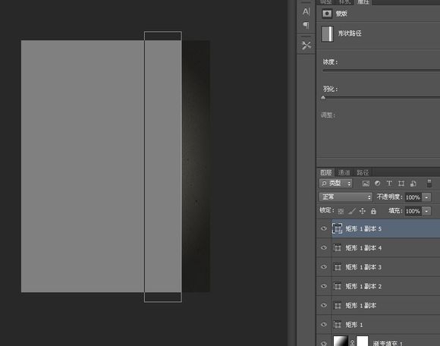Switch to the 通道 tab

coord(344,172)
